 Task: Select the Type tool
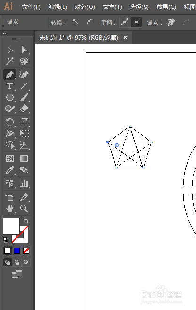pyautogui.click(x=10, y=86)
